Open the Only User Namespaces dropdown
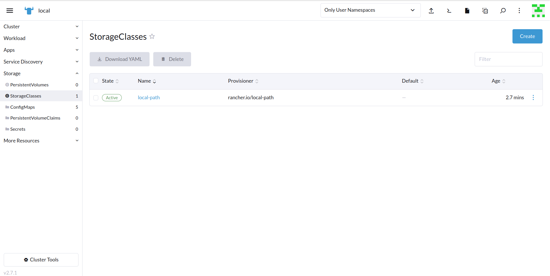This screenshot has width=550, height=276. [370, 10]
